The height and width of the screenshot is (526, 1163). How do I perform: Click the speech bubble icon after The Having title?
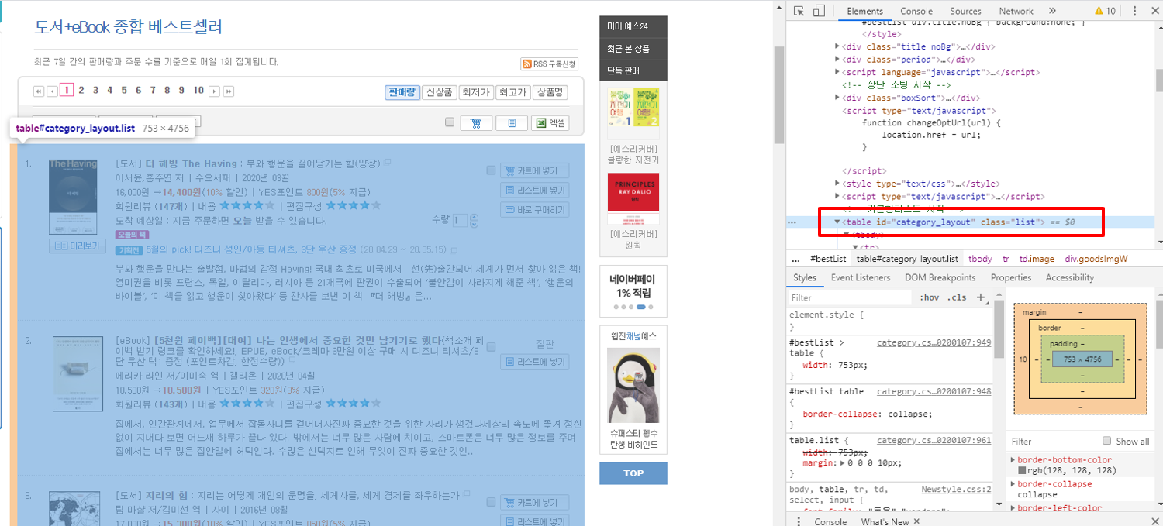[x=388, y=163]
